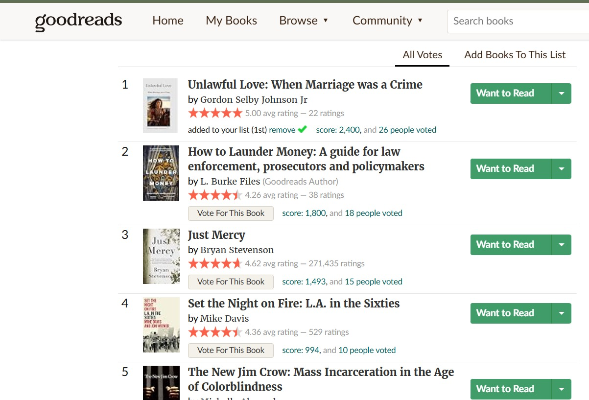The width and height of the screenshot is (589, 400).
Task: Rate Just Mercy using the stars
Action: coord(215,263)
